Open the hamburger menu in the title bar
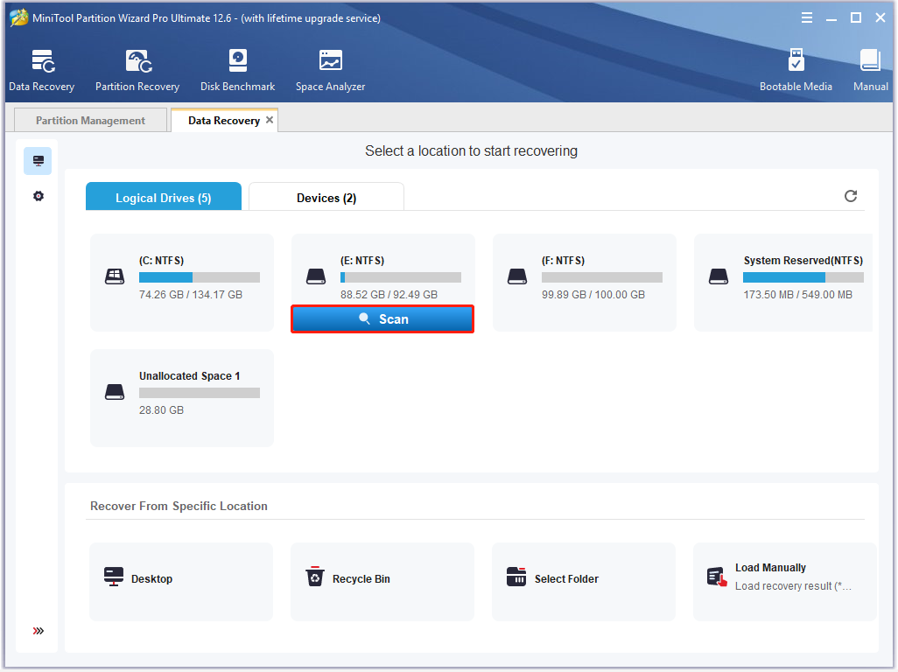This screenshot has height=672, width=898. [x=806, y=17]
